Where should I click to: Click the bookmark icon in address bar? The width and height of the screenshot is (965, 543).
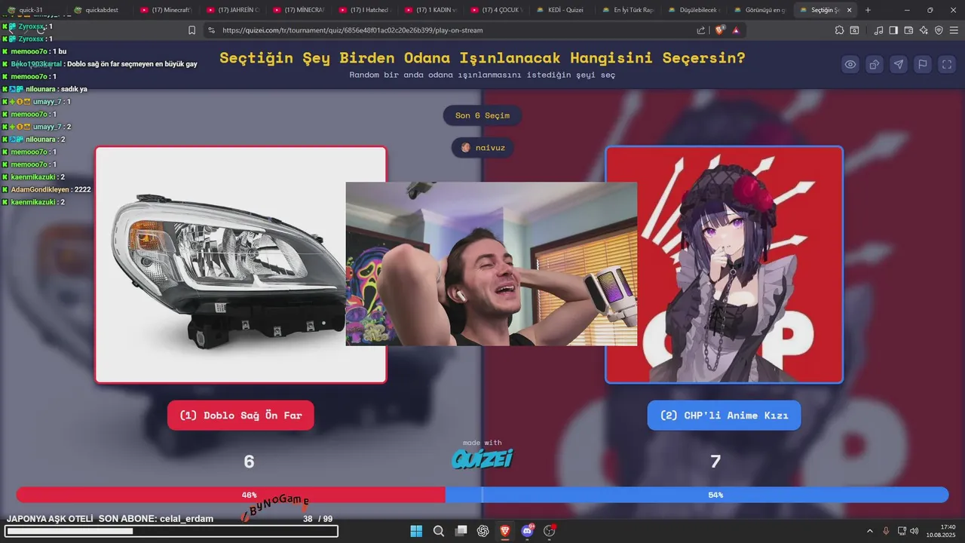click(x=191, y=30)
